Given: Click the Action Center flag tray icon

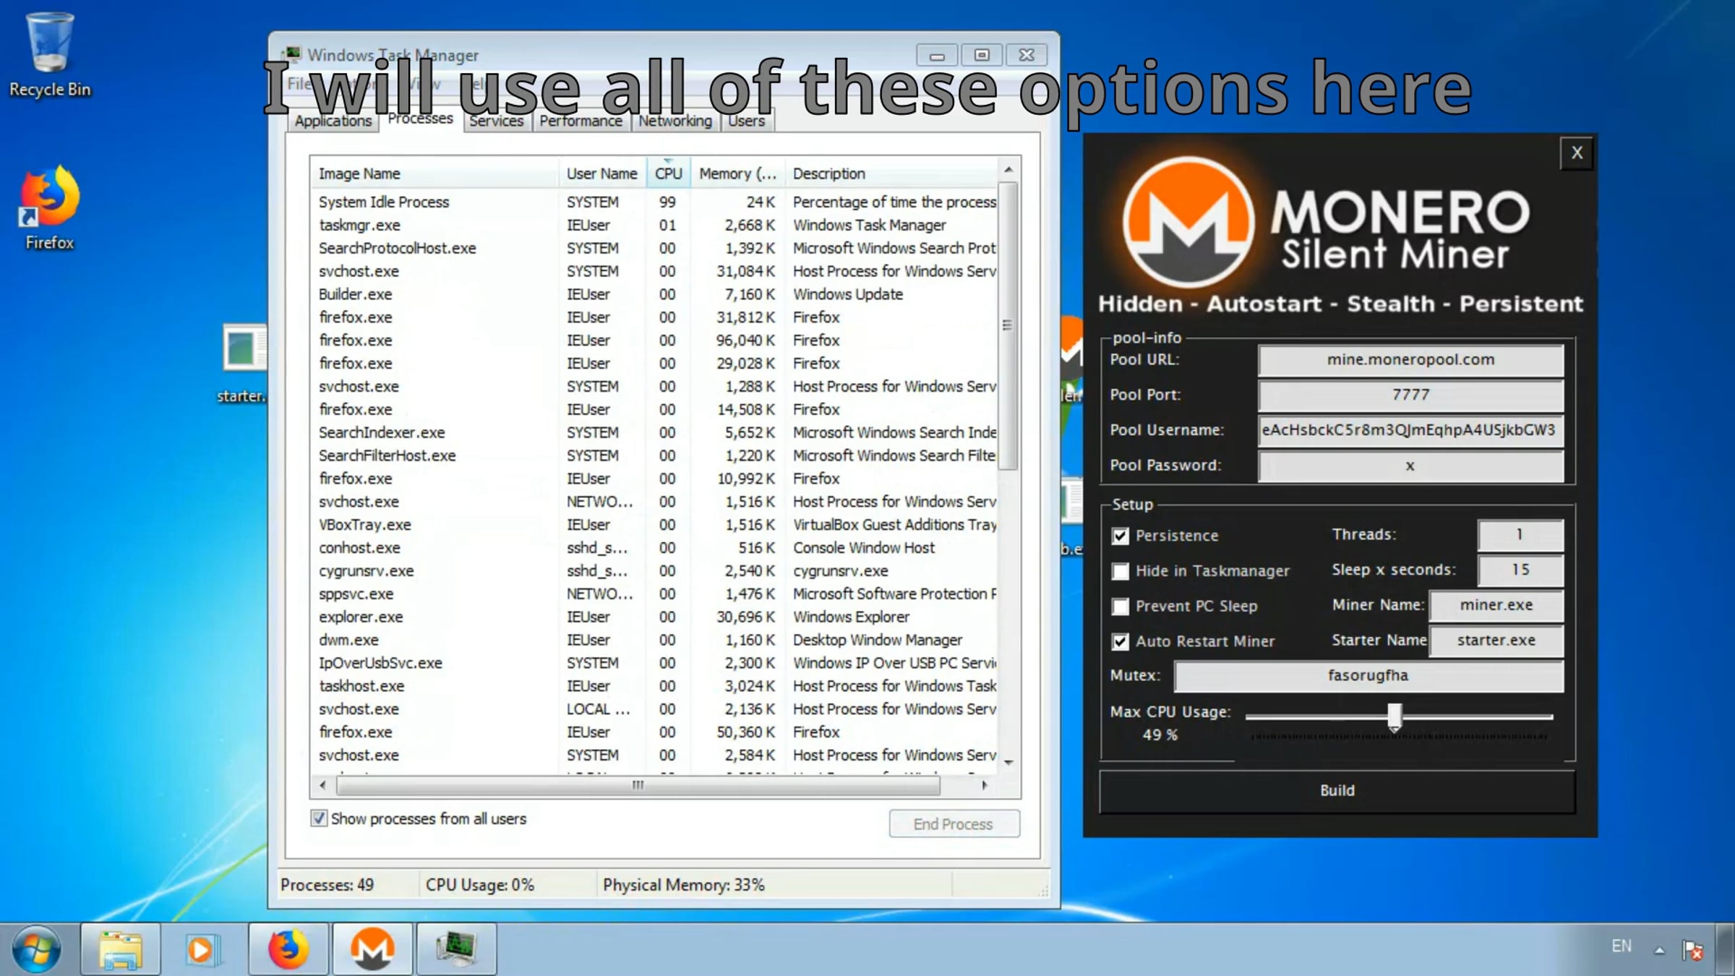Looking at the screenshot, I should click(1692, 949).
